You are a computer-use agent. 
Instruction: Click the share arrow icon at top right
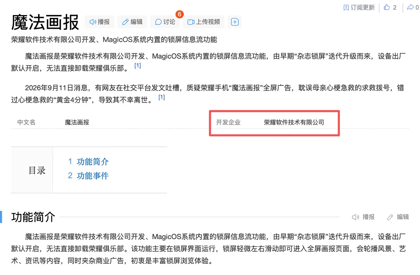pyautogui.click(x=410, y=7)
